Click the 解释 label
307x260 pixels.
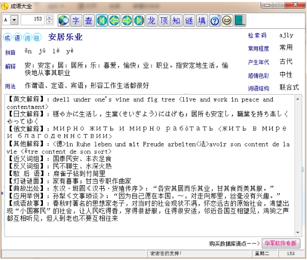point(10,67)
